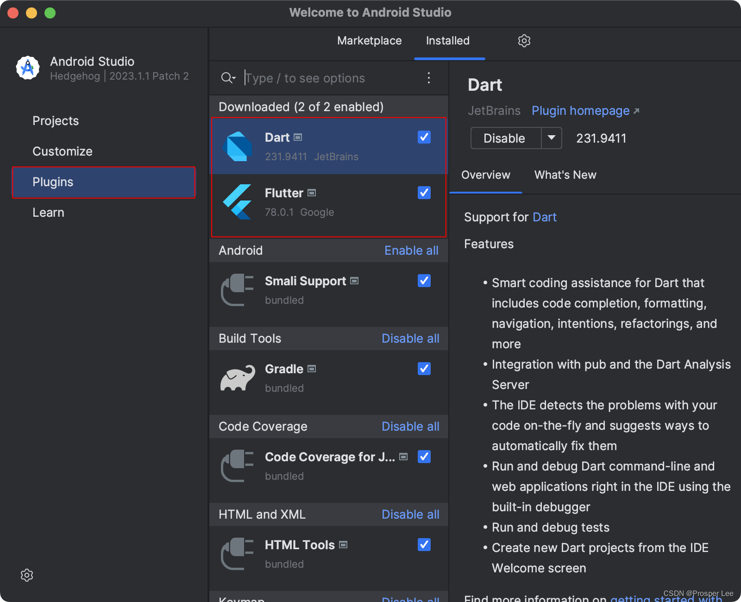Select the Flutter plugin row name
This screenshot has height=602, width=741.
click(284, 193)
